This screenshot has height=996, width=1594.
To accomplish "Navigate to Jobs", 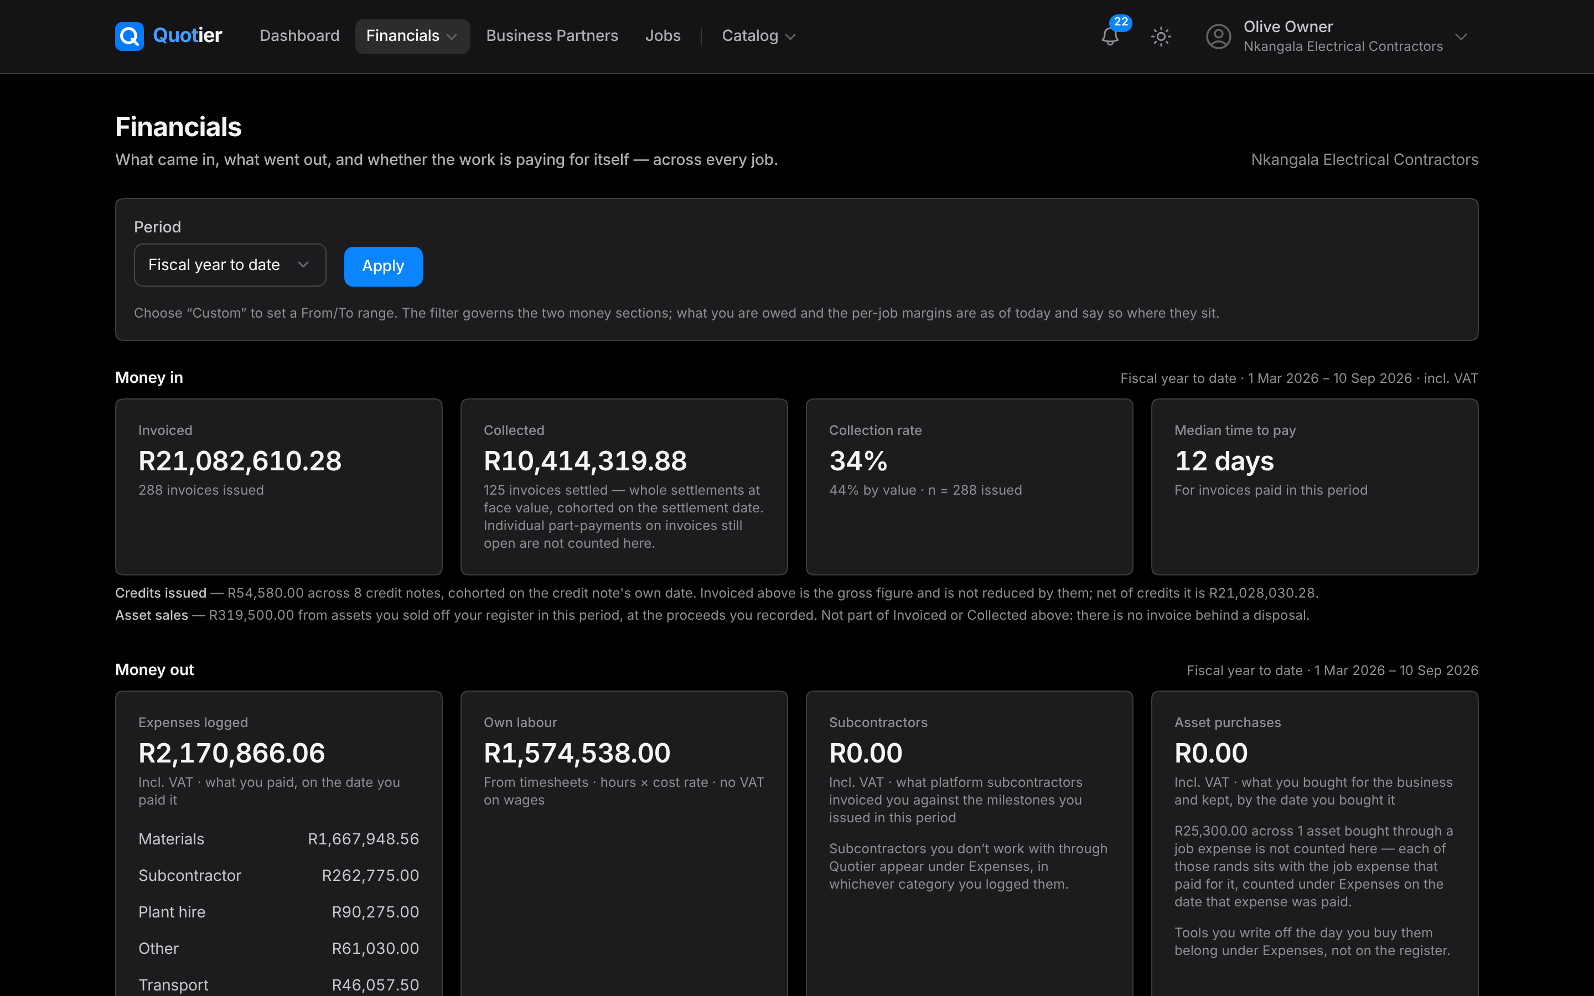I will 663,36.
